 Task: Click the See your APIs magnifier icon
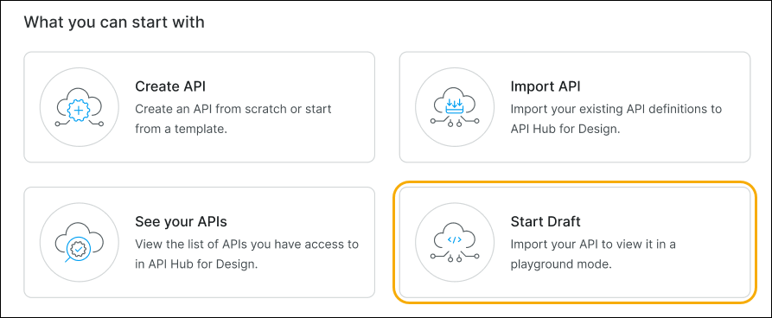[80, 243]
